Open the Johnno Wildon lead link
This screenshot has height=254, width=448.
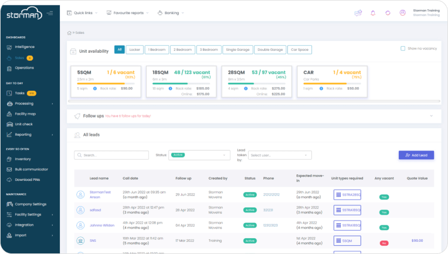(x=102, y=225)
